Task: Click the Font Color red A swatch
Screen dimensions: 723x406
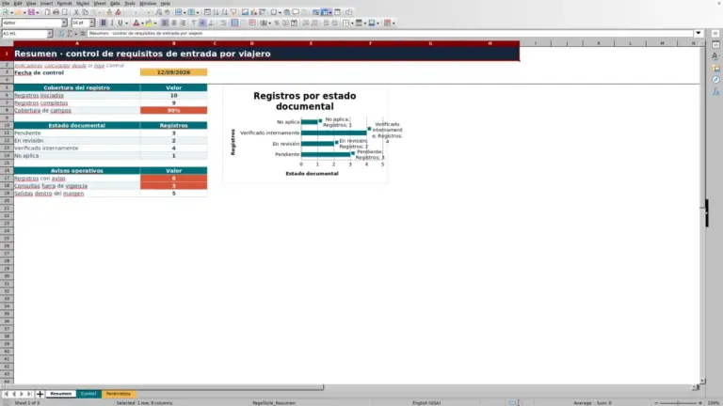Action: [136, 23]
